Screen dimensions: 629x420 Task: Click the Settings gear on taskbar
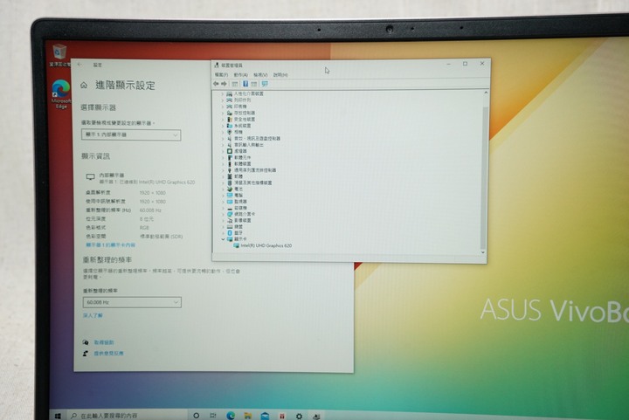pyautogui.click(x=300, y=416)
